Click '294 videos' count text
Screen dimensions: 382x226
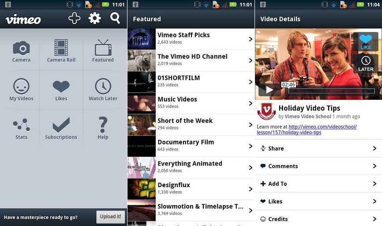pos(168,128)
